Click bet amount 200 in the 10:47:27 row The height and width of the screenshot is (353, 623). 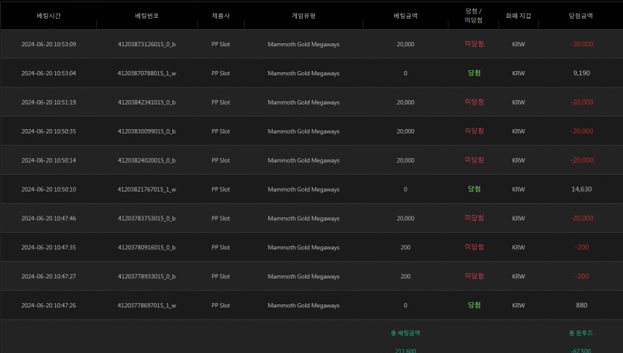click(405, 276)
